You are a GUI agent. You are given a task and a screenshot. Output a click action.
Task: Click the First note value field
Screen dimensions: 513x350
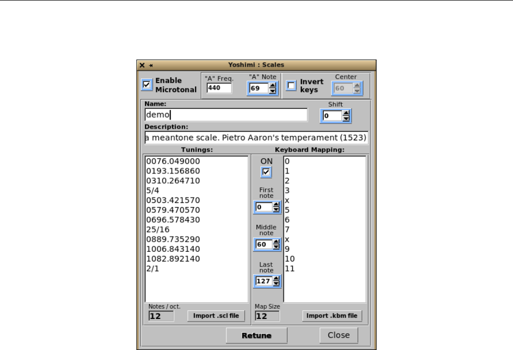tap(264, 207)
